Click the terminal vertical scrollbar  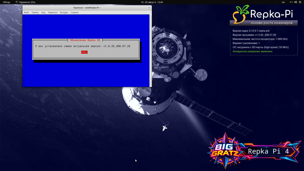coord(151,50)
